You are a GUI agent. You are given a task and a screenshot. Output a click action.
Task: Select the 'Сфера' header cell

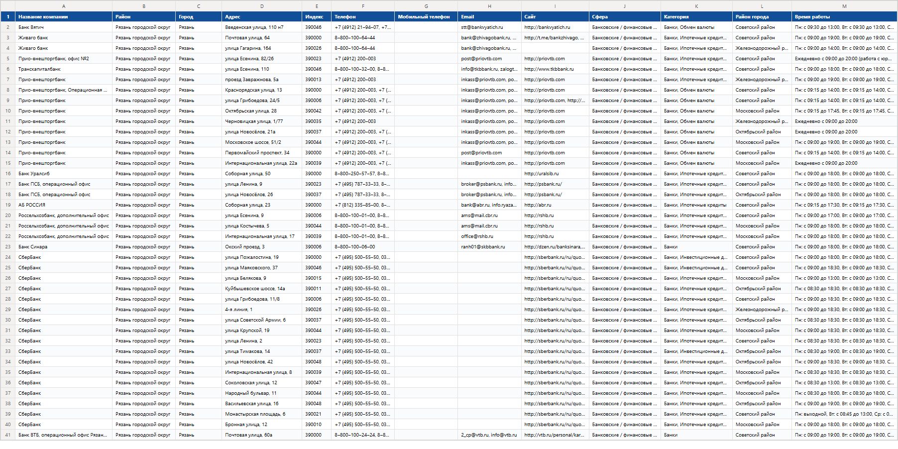pos(625,16)
